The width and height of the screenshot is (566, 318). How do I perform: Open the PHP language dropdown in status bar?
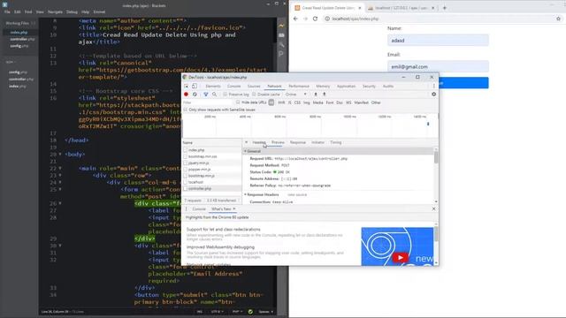click(x=237, y=312)
